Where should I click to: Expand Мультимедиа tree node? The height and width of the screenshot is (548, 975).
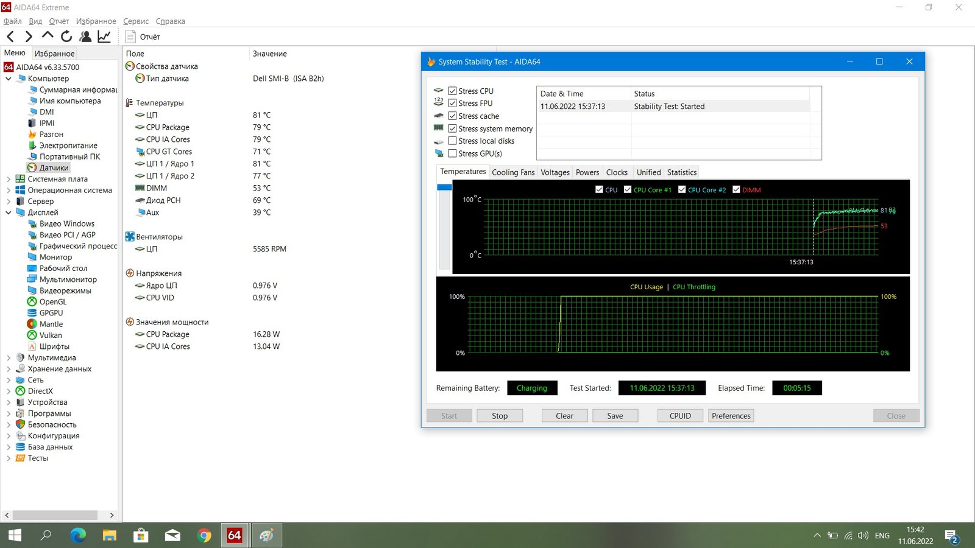[x=9, y=357]
